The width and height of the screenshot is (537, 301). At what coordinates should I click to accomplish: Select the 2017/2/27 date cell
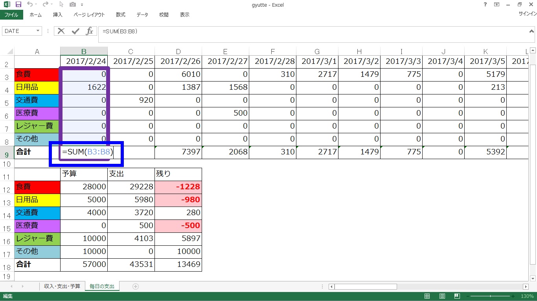click(x=225, y=62)
